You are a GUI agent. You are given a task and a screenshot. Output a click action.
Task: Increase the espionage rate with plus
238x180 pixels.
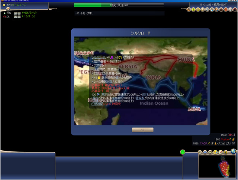[15, 17]
